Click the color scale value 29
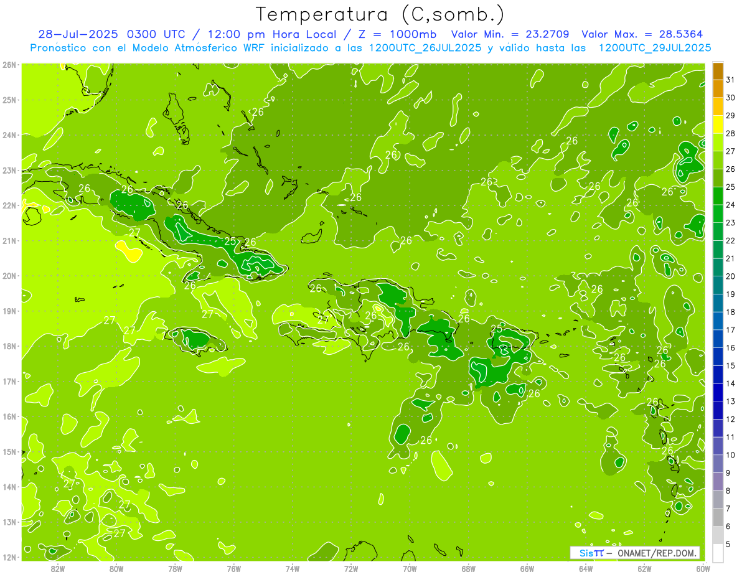Viewport: 747px width, 577px height. click(731, 115)
